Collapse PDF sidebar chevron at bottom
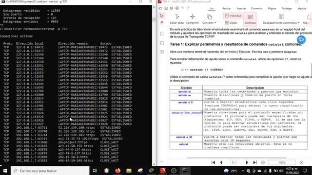Screen dimensions: 312x175 point(161,161)
